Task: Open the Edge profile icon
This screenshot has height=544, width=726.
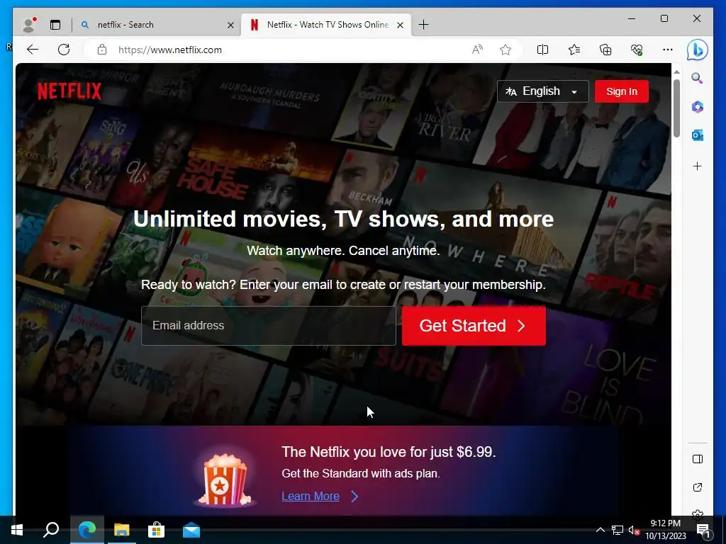Action: point(28,25)
